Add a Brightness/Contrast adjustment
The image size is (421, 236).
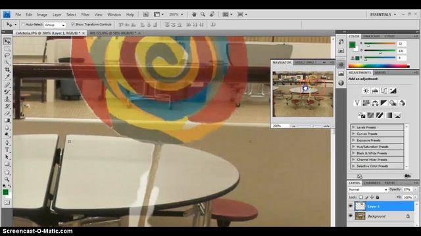click(366, 90)
